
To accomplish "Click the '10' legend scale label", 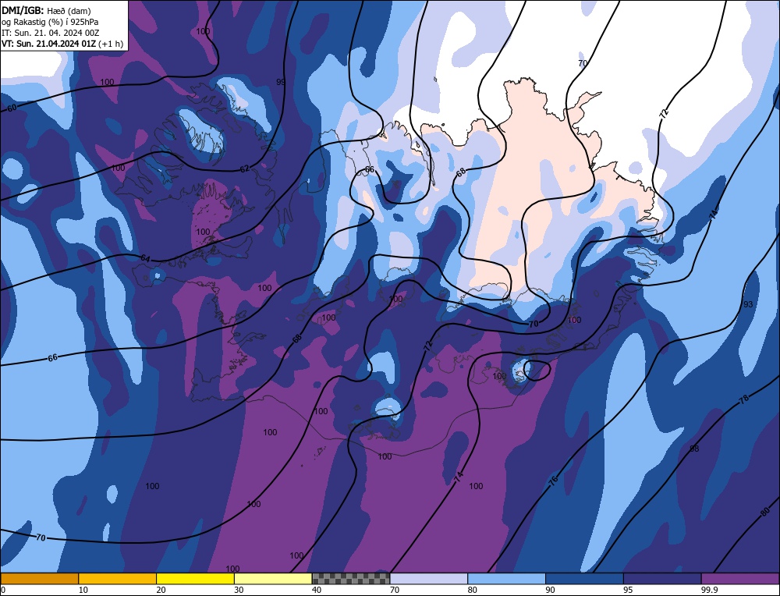I will [83, 590].
